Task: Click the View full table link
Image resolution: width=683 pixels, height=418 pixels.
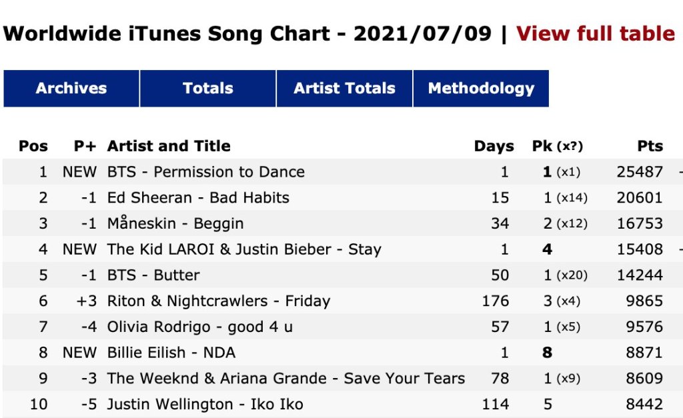Action: pyautogui.click(x=596, y=34)
